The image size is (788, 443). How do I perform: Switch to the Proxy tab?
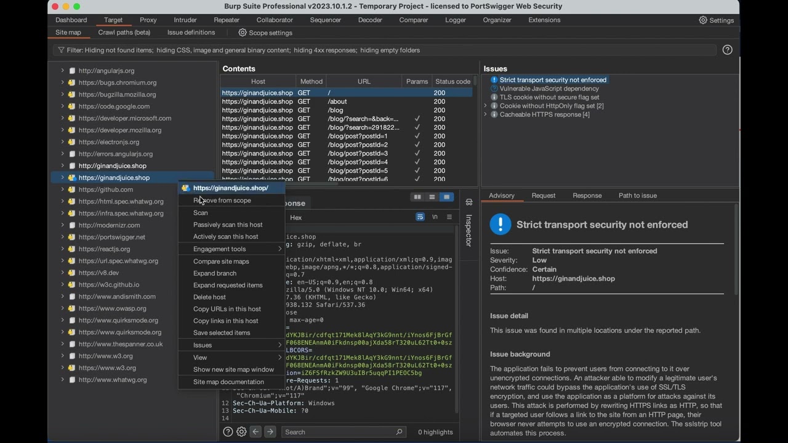148,20
